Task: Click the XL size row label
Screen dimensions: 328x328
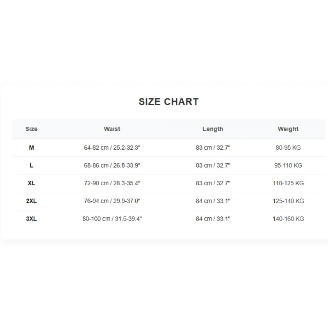Action: [32, 183]
